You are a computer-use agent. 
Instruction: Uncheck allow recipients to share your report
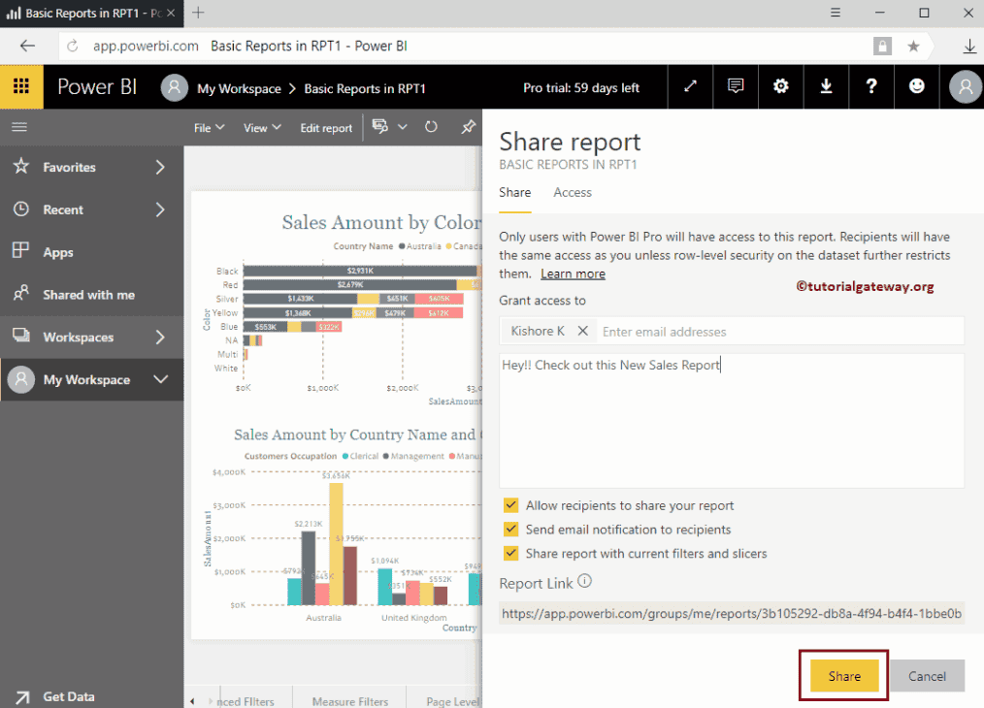click(x=510, y=505)
